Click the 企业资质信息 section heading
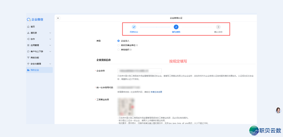Screen dimensions: 283x137 pyautogui.click(x=104, y=60)
